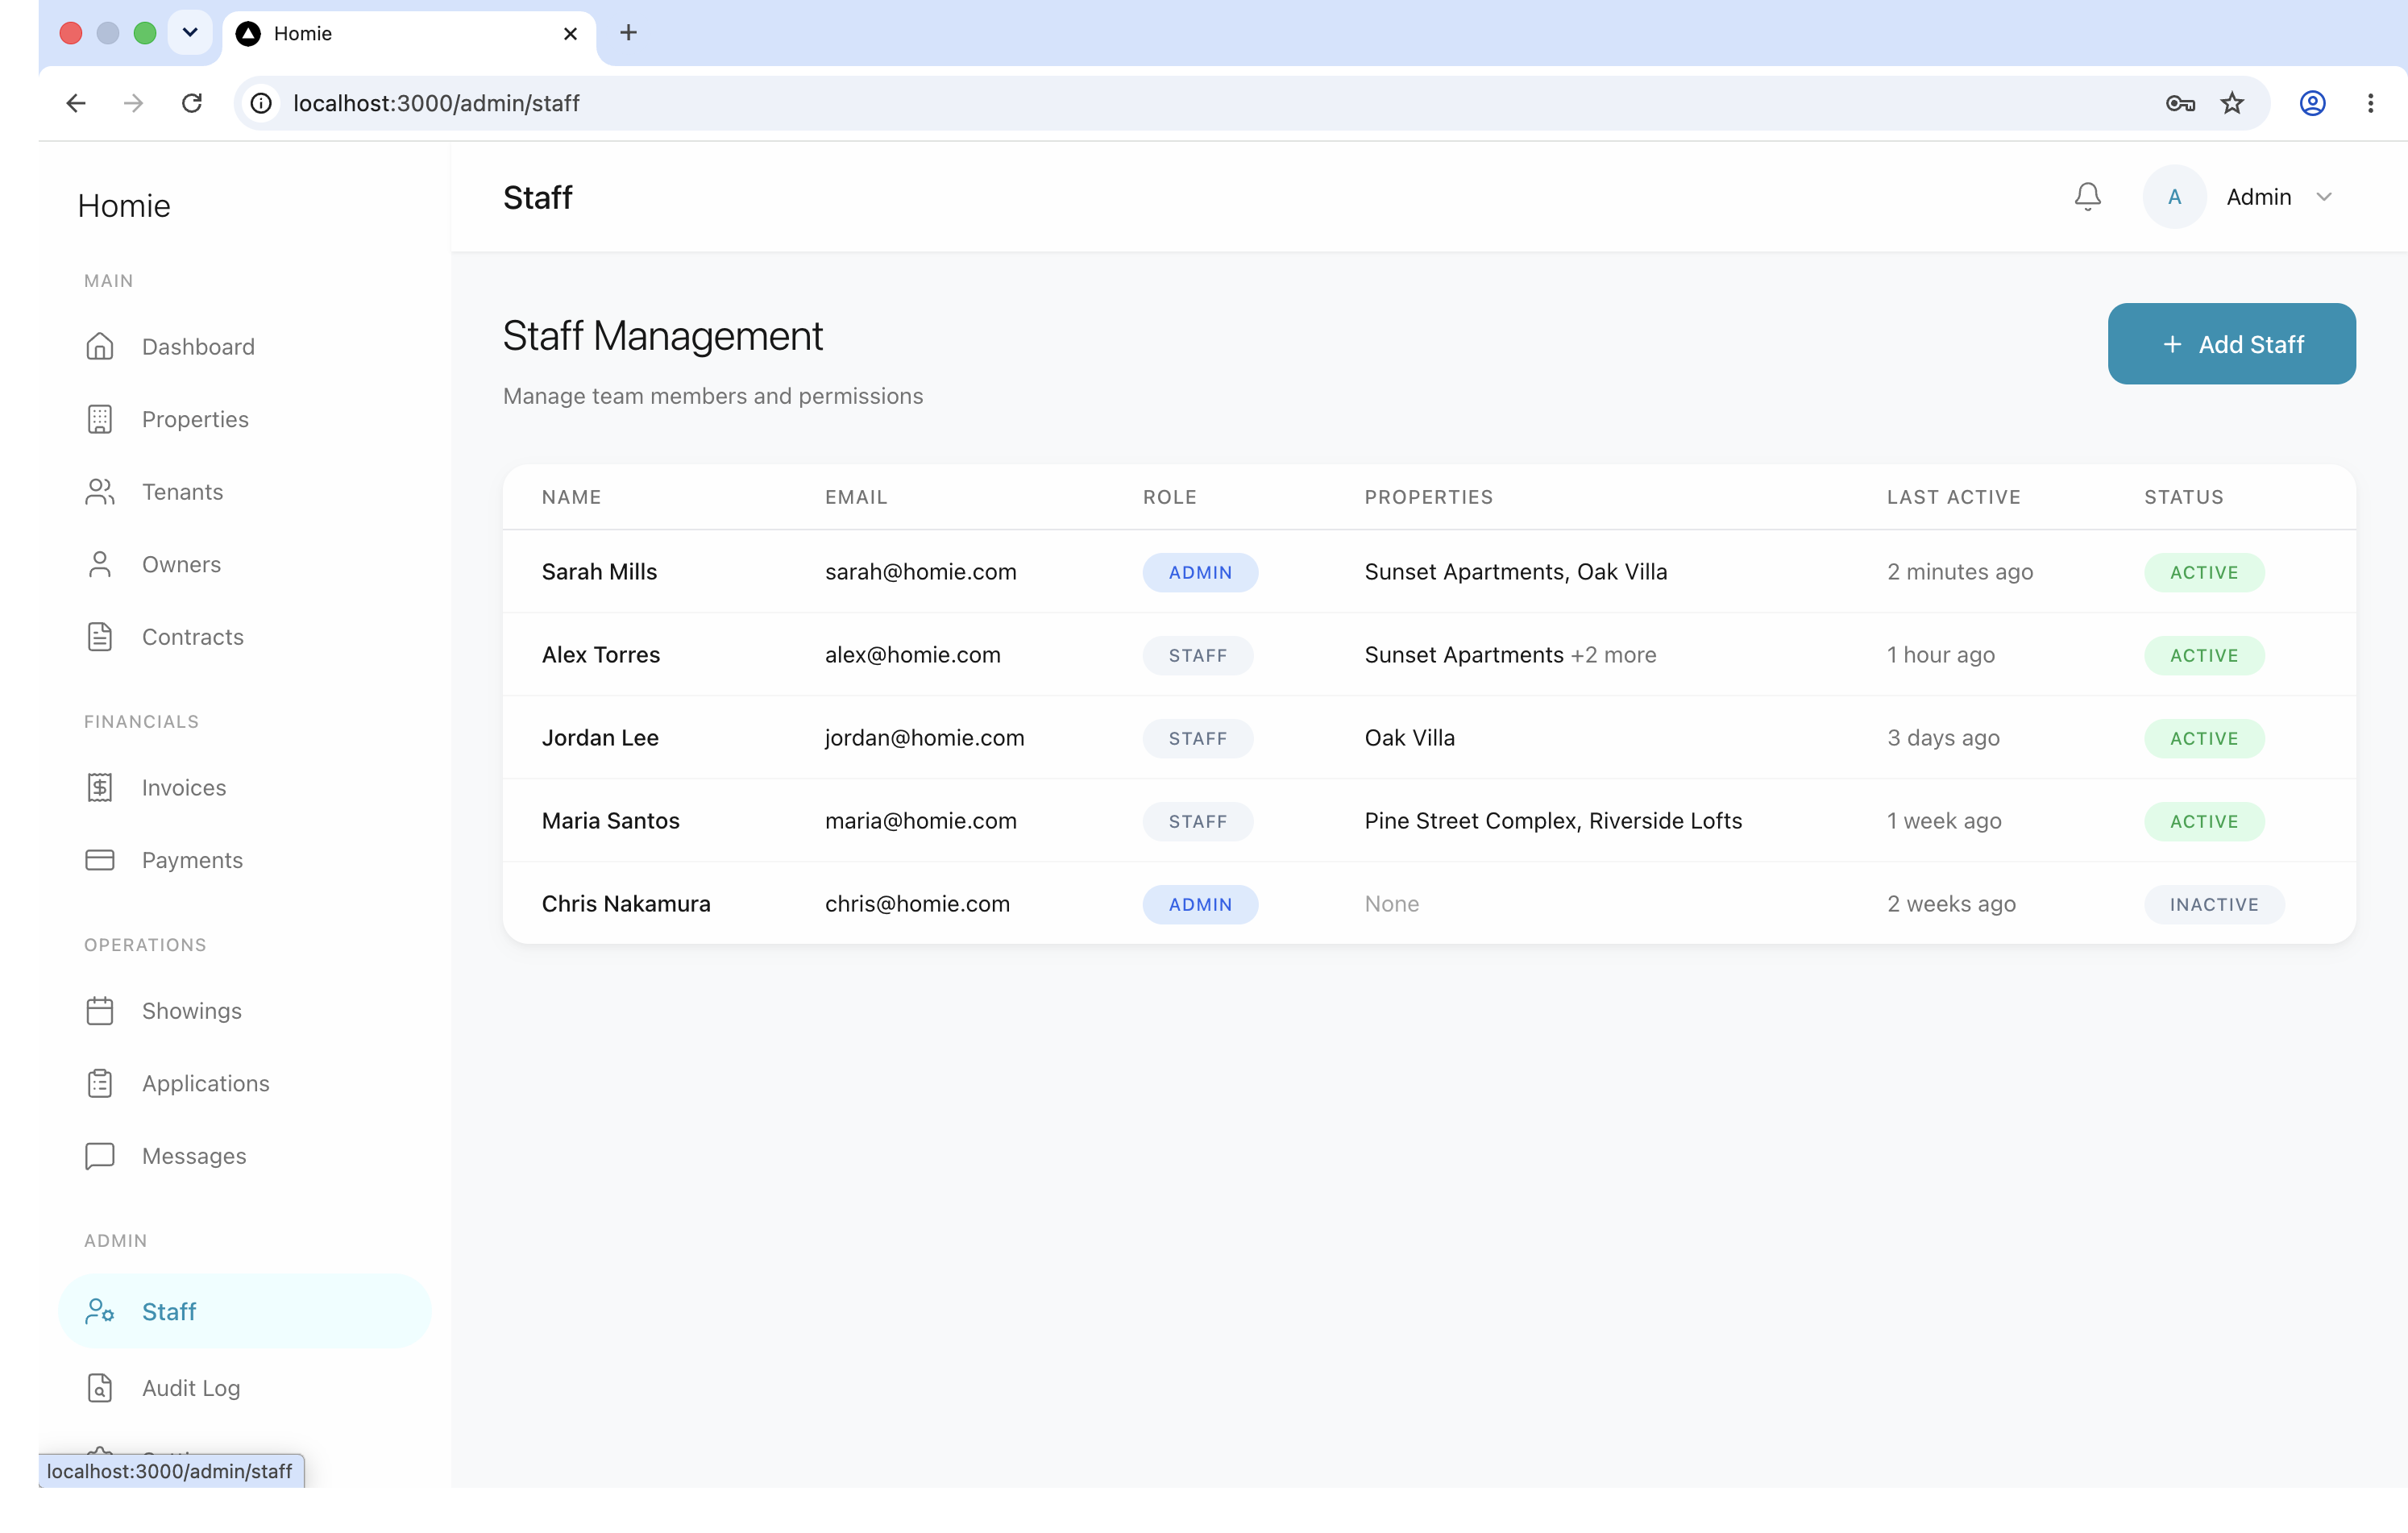The width and height of the screenshot is (2408, 1533).
Task: Expand the Admin user menu chevron
Action: point(2324,197)
